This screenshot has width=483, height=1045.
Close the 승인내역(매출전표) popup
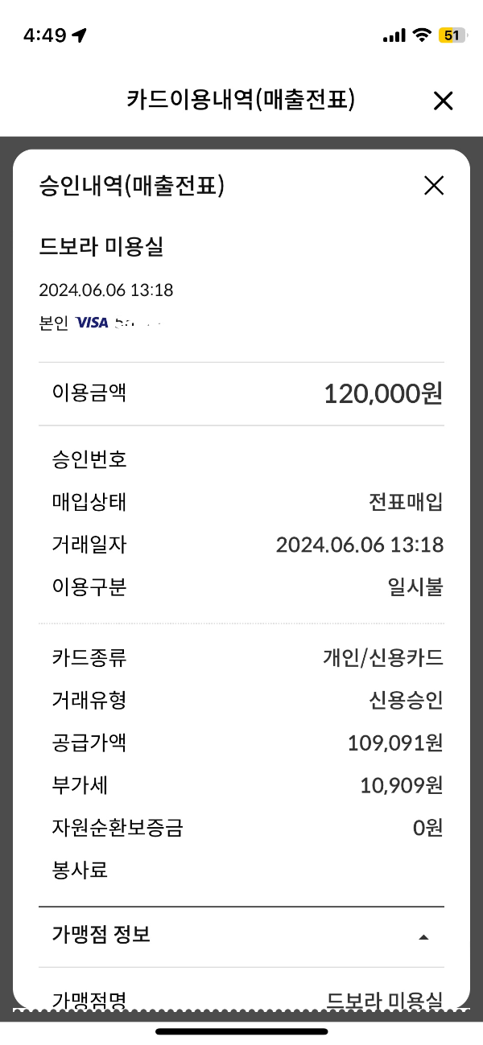coord(434,186)
